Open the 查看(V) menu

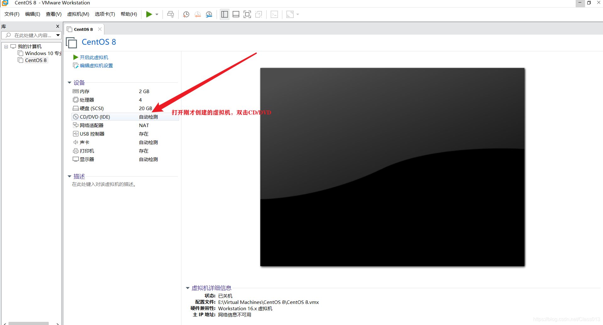click(54, 14)
